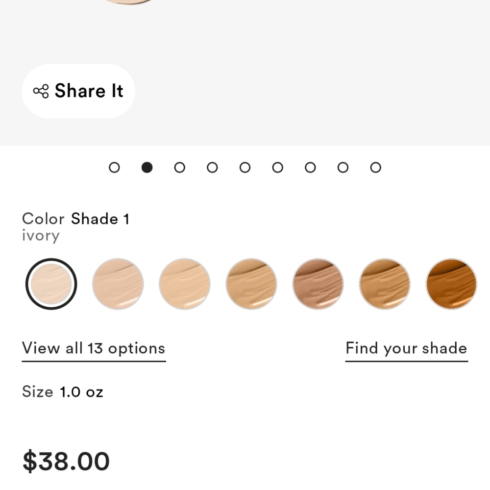Select the fifth carousel dot
Image resolution: width=490 pixels, height=490 pixels.
click(x=245, y=167)
